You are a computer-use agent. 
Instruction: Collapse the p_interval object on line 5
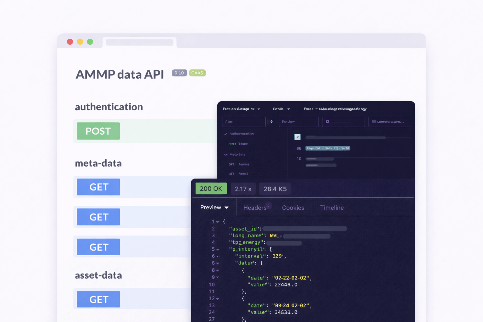click(x=218, y=249)
